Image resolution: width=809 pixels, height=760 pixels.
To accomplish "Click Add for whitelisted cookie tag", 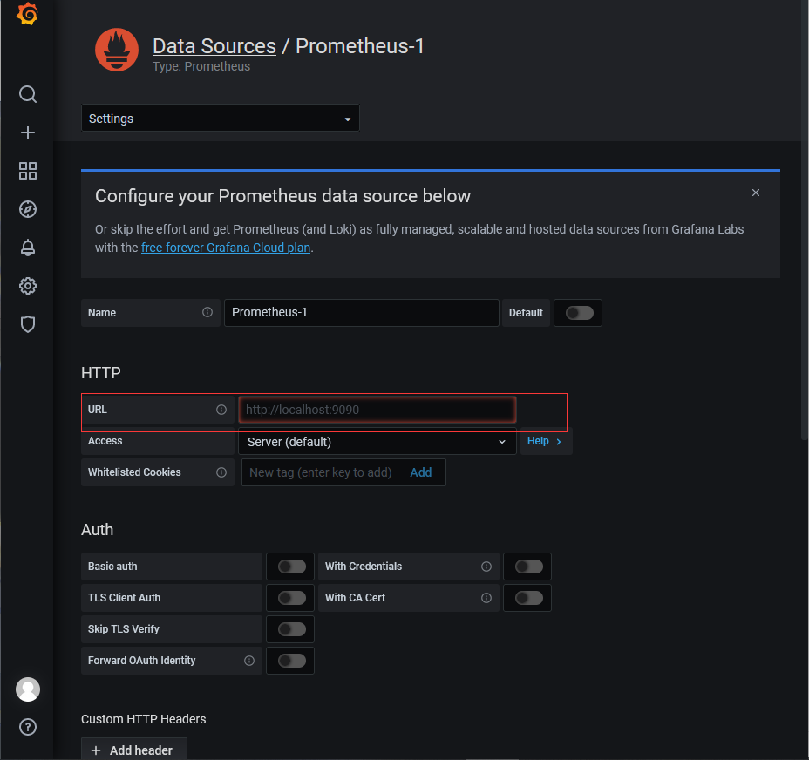I will tap(421, 472).
